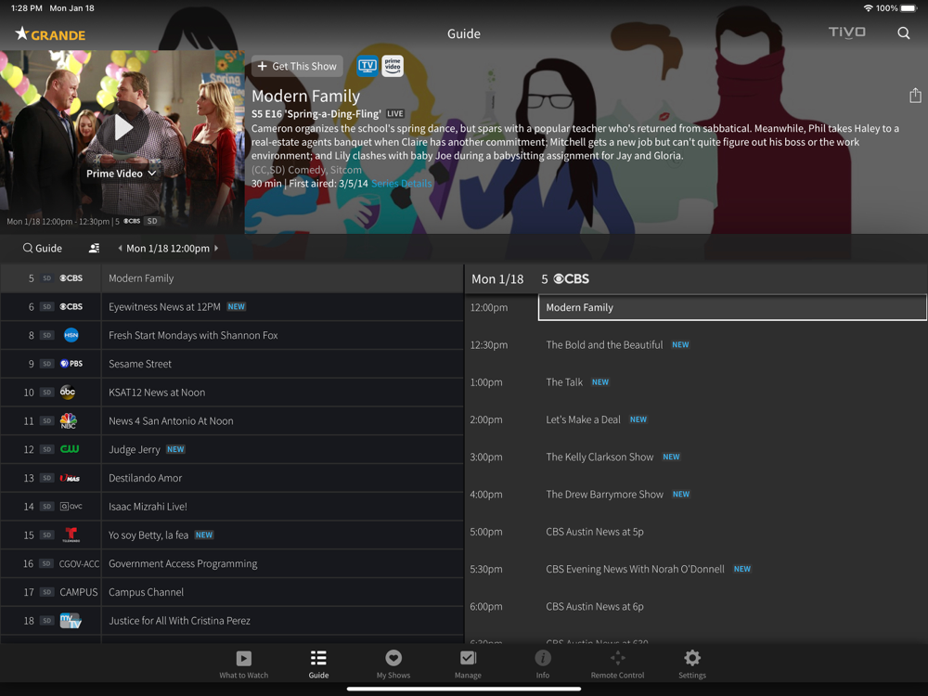This screenshot has width=928, height=696.
Task: Tap battery indicator in status bar
Action: point(908,8)
